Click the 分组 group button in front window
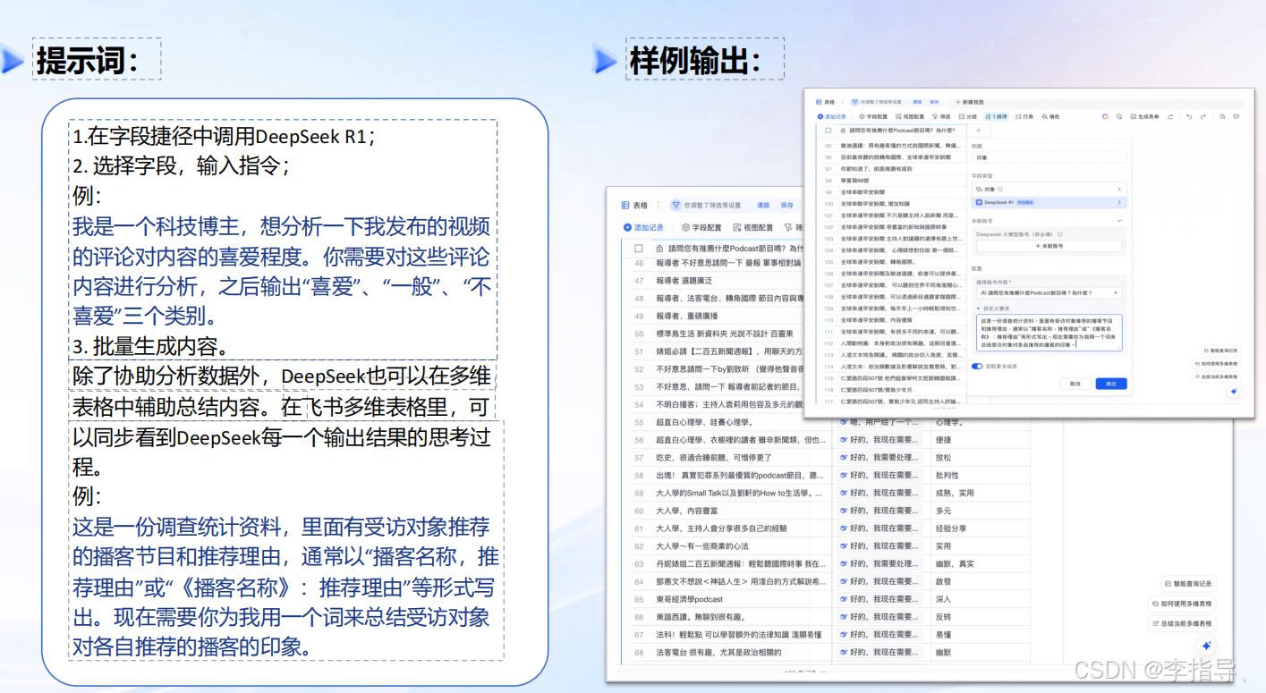Viewport: 1266px width, 693px height. [x=967, y=116]
